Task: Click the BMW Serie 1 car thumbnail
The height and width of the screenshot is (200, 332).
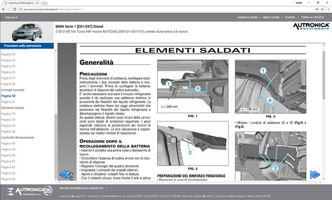Action: click(27, 32)
